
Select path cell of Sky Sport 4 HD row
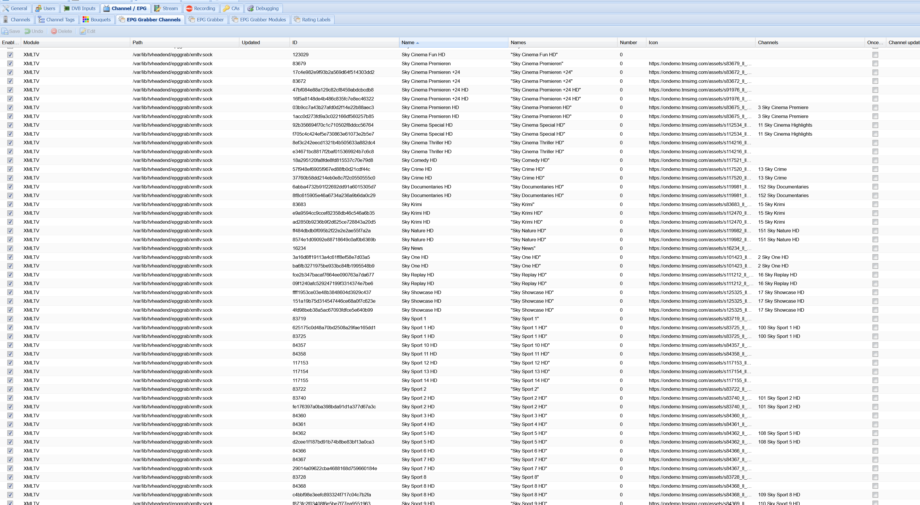point(185,424)
